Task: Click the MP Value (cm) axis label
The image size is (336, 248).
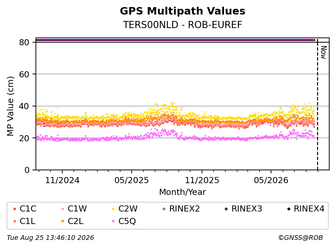Action: click(10, 106)
